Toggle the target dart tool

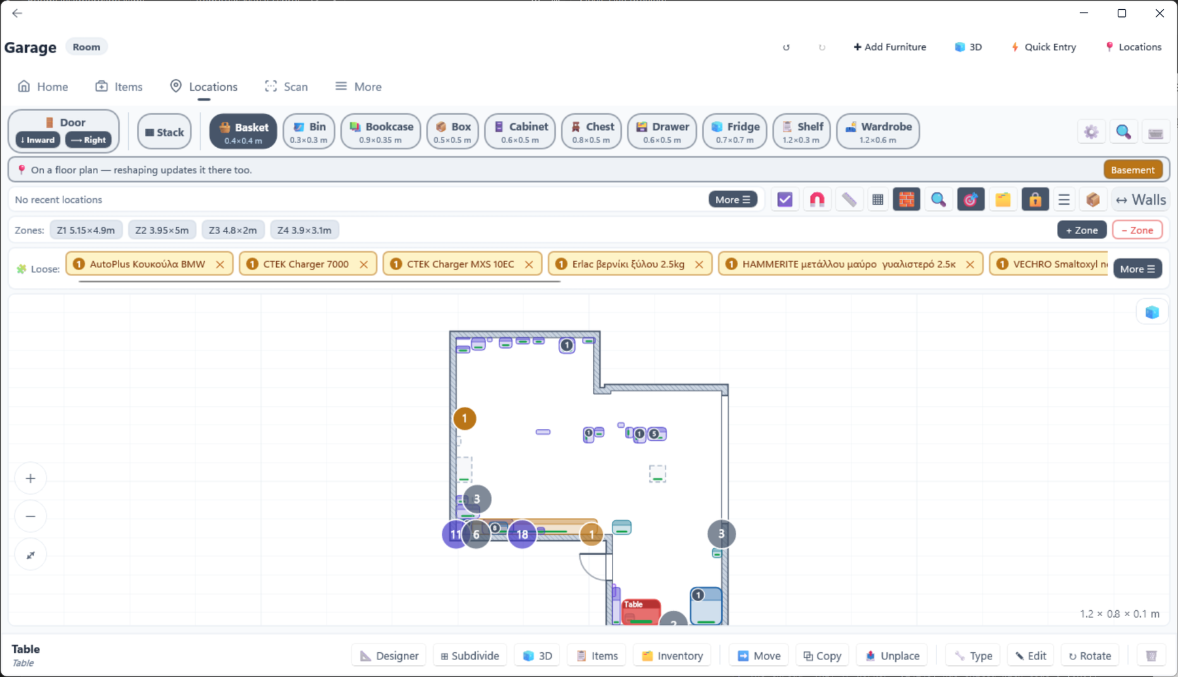click(x=971, y=200)
